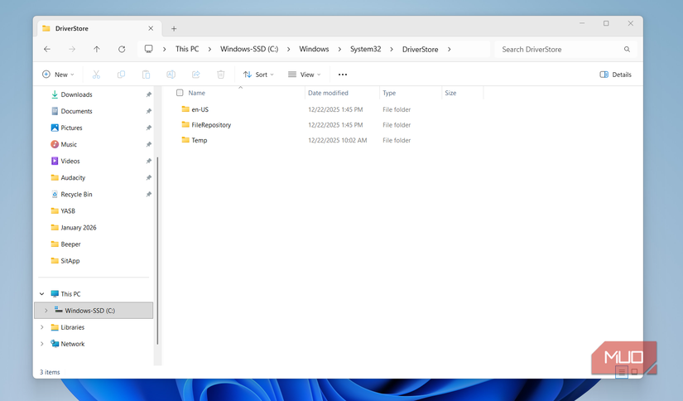683x401 pixels.
Task: Open the FileRepository folder
Action: pyautogui.click(x=210, y=125)
